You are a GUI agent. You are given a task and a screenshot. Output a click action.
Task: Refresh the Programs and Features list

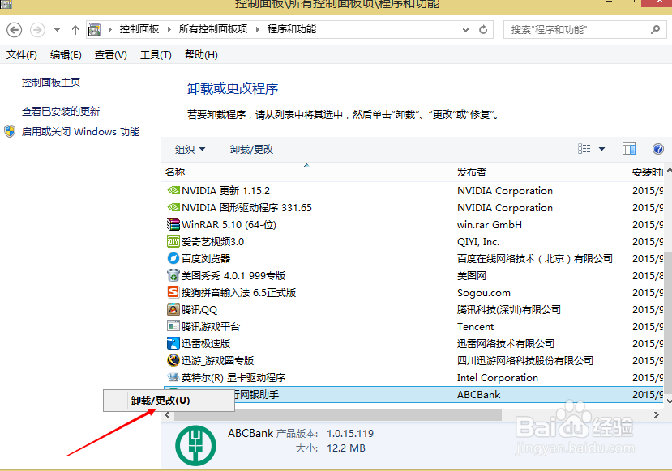483,29
